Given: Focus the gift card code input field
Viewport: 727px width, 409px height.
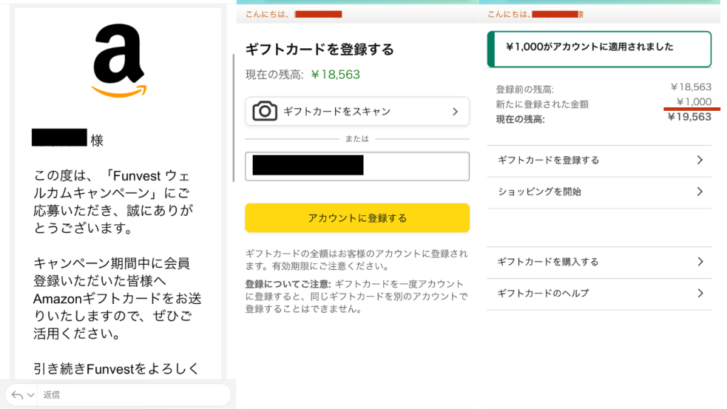Looking at the screenshot, I should 357,166.
